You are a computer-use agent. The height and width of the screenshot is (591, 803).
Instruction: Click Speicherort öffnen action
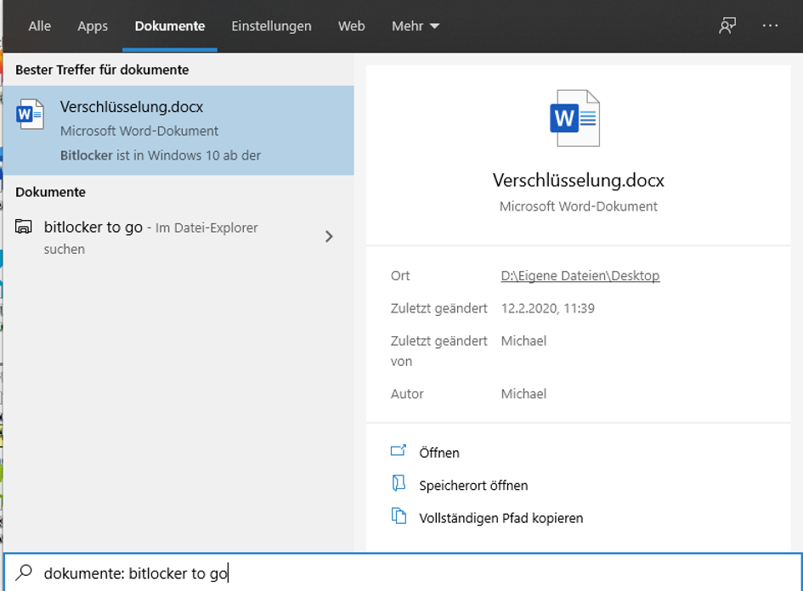tap(473, 486)
